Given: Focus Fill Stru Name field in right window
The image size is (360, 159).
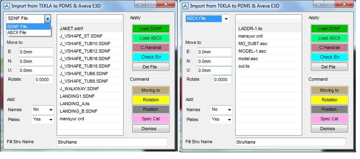Looking at the screenshot, I should pos(291,142).
